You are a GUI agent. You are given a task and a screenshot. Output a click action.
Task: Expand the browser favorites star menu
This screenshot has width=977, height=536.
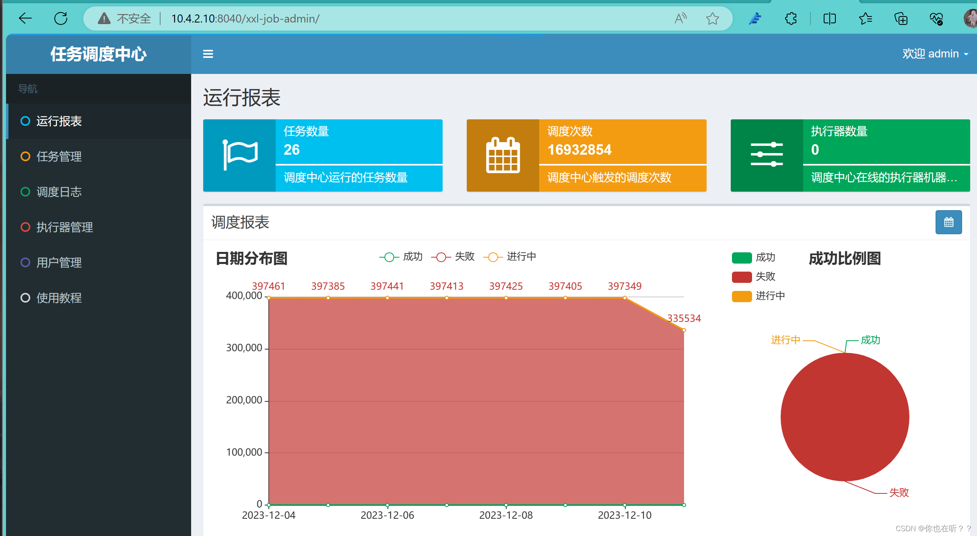(866, 18)
